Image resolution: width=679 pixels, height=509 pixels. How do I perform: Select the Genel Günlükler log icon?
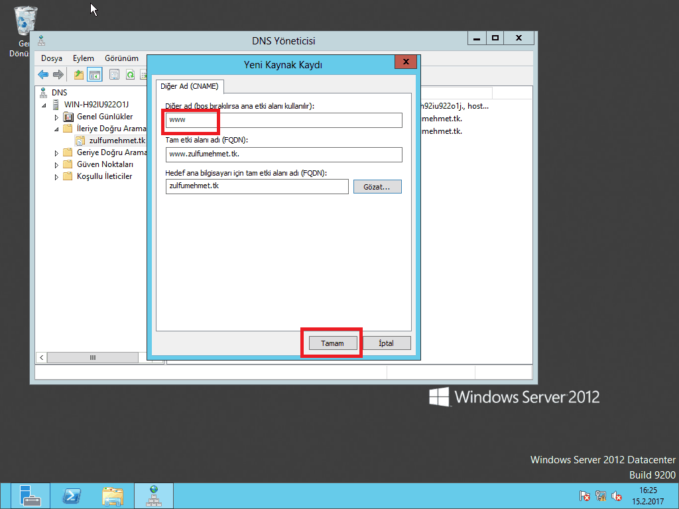click(x=68, y=117)
